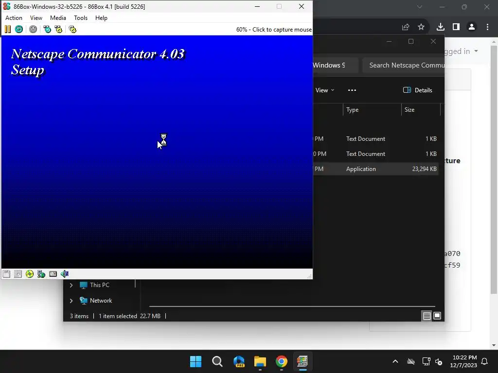This screenshot has width=498, height=373.
Task: Open the View dropdown in File Explorer
Action: [324, 90]
